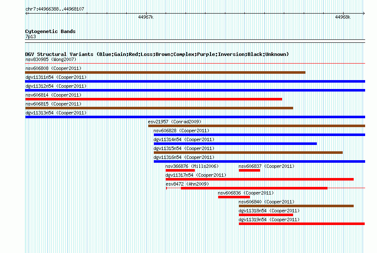Click the 44967k ruler tick label
The image size is (377, 253).
tap(146, 17)
